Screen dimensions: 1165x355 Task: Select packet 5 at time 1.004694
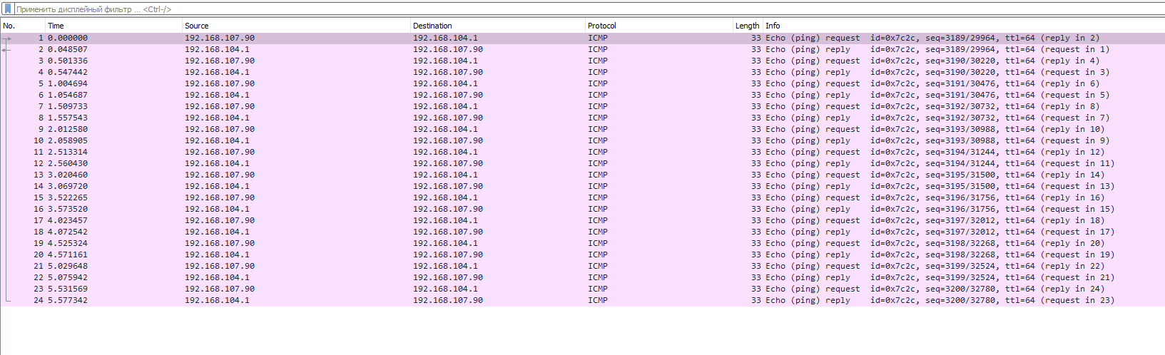coord(582,84)
